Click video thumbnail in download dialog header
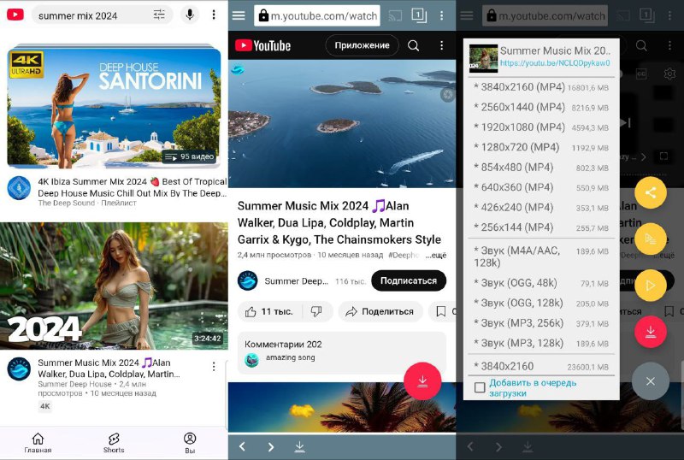 483,58
